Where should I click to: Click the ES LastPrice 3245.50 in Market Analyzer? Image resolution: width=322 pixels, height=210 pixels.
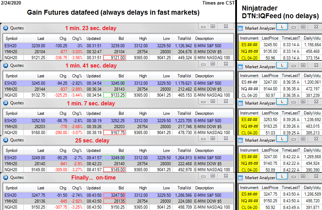click(270, 45)
